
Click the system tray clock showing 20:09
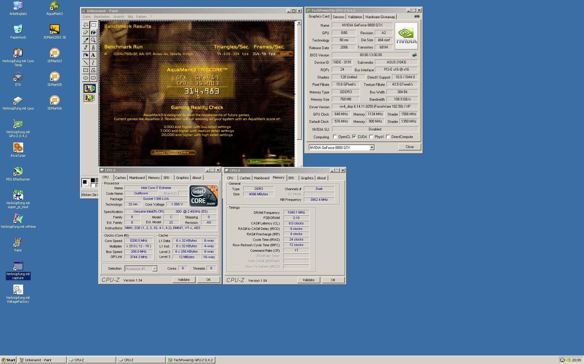pos(576,360)
